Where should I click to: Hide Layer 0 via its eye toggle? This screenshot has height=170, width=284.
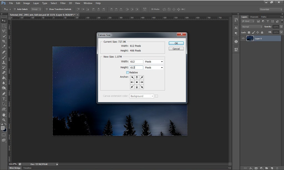click(x=243, y=38)
